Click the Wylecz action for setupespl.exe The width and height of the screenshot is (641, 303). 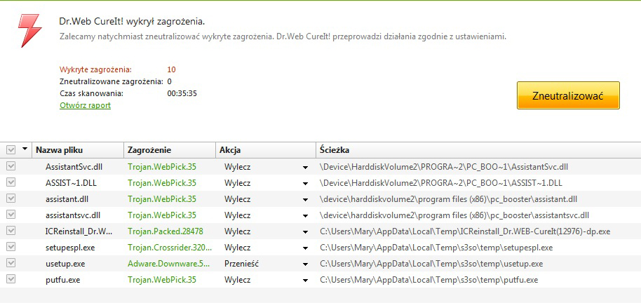237,248
